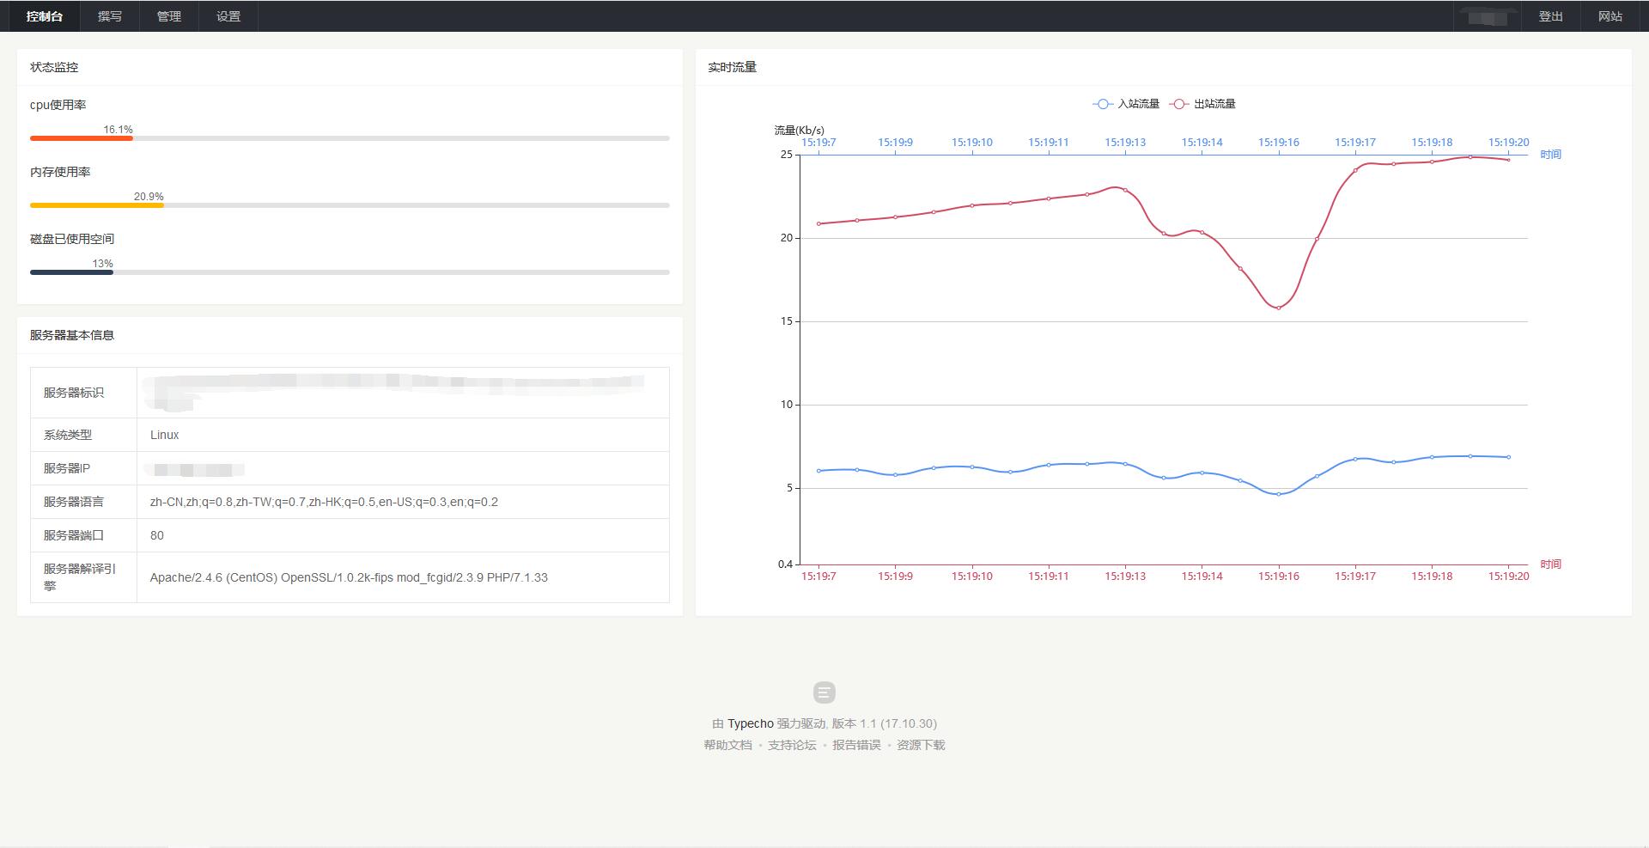The image size is (1649, 848).
Task: Open the 撰写 menu
Action: click(x=109, y=16)
